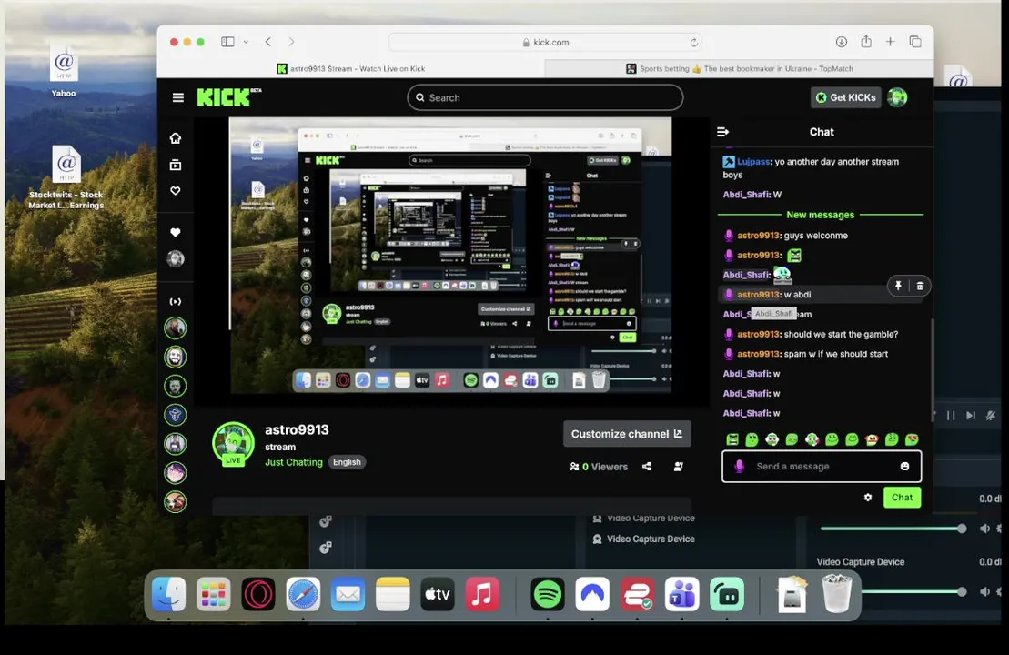Image resolution: width=1009 pixels, height=655 pixels.
Task: Click Lujpass username in chat
Action: pyautogui.click(x=753, y=162)
